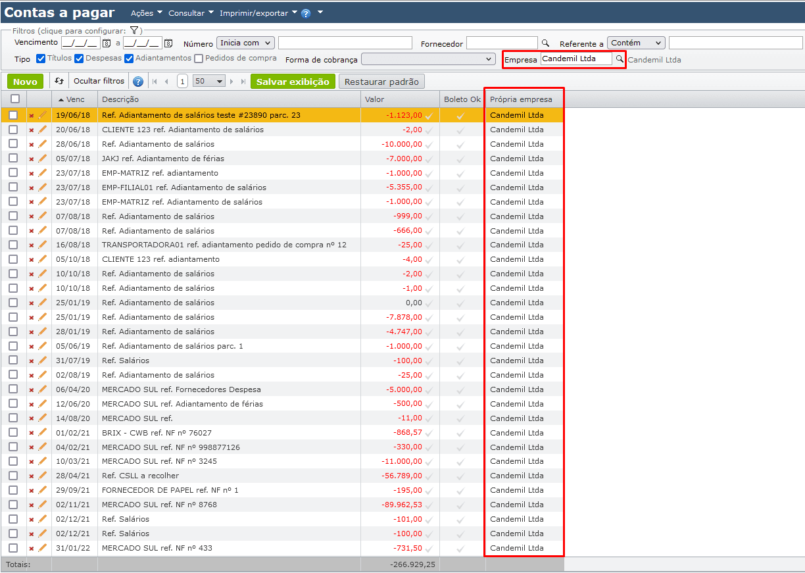Click the refresh list icon beside Novo
805x573 pixels.
click(59, 82)
